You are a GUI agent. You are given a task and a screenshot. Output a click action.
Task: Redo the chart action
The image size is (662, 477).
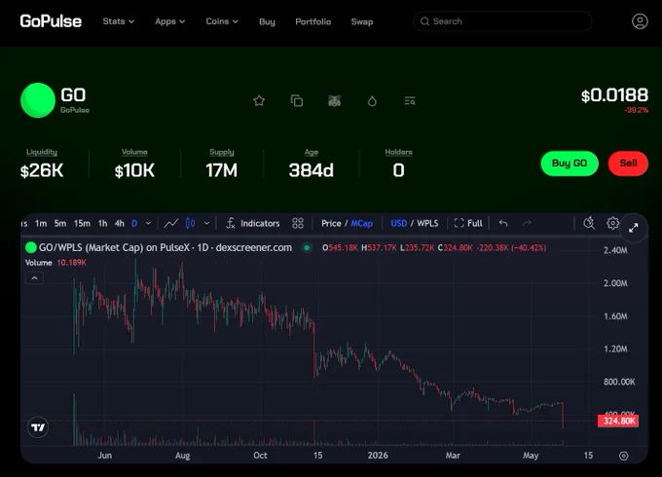[x=527, y=223]
